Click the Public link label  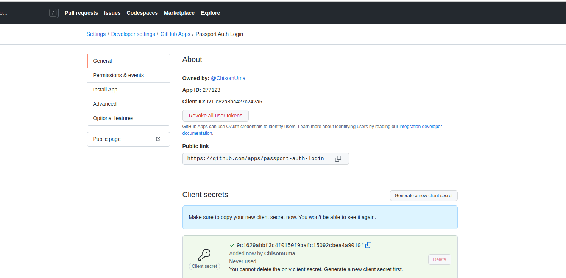click(x=195, y=146)
